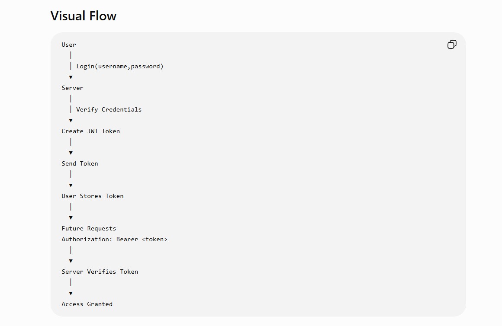Click the arrow above Create JWT Token
This screenshot has height=326, width=502.
click(71, 120)
